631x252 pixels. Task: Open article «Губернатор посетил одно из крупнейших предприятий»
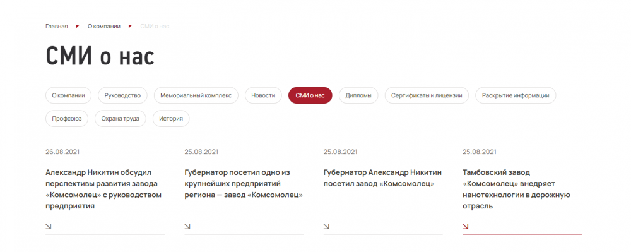tap(244, 184)
